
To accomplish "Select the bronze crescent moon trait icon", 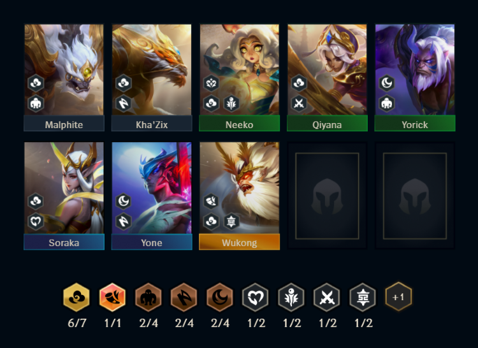I will point(219,297).
